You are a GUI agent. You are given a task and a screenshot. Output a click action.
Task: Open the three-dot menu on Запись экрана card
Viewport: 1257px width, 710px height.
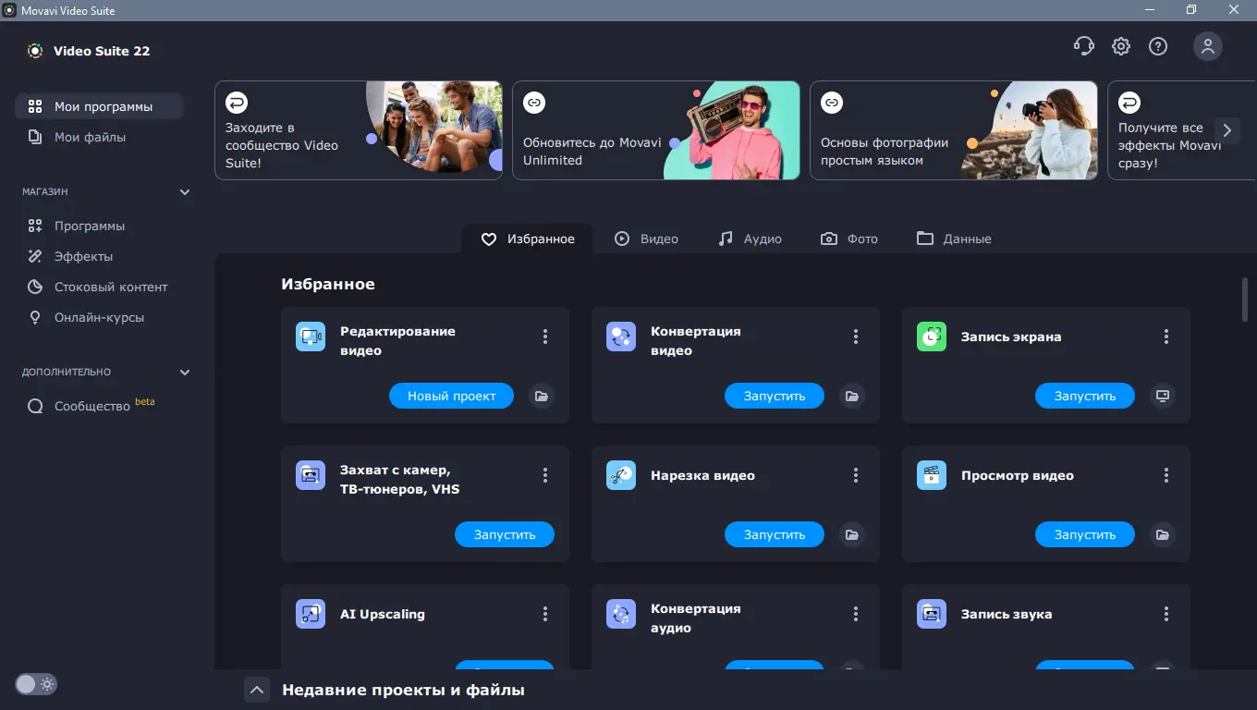point(1165,337)
